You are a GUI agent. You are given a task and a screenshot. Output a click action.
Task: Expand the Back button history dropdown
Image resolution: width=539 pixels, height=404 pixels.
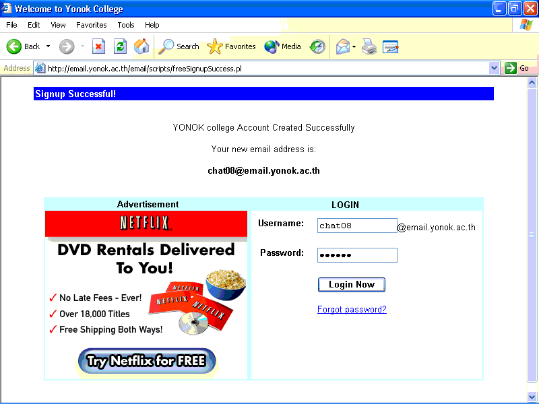point(48,46)
